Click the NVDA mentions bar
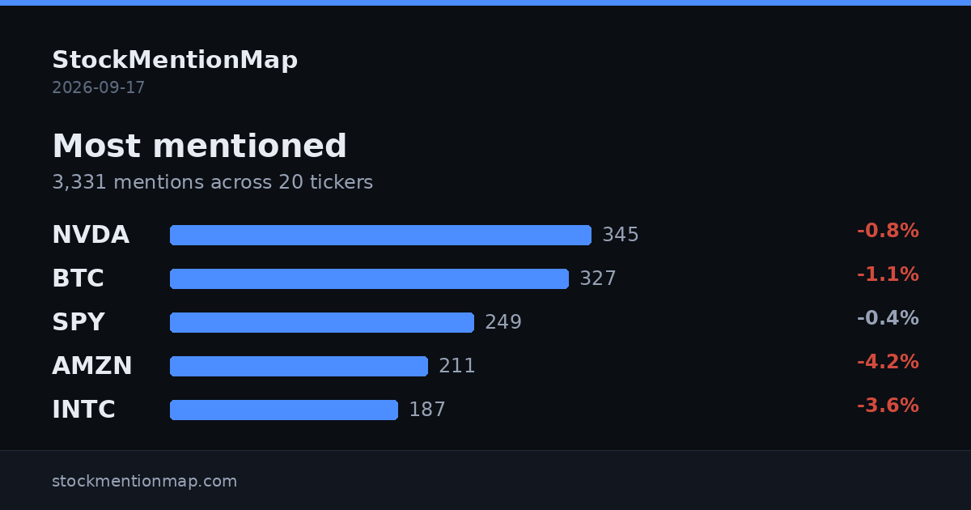The image size is (971, 510). tap(380, 235)
